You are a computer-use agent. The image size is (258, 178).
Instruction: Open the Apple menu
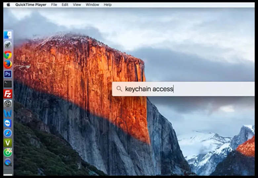(x=8, y=5)
